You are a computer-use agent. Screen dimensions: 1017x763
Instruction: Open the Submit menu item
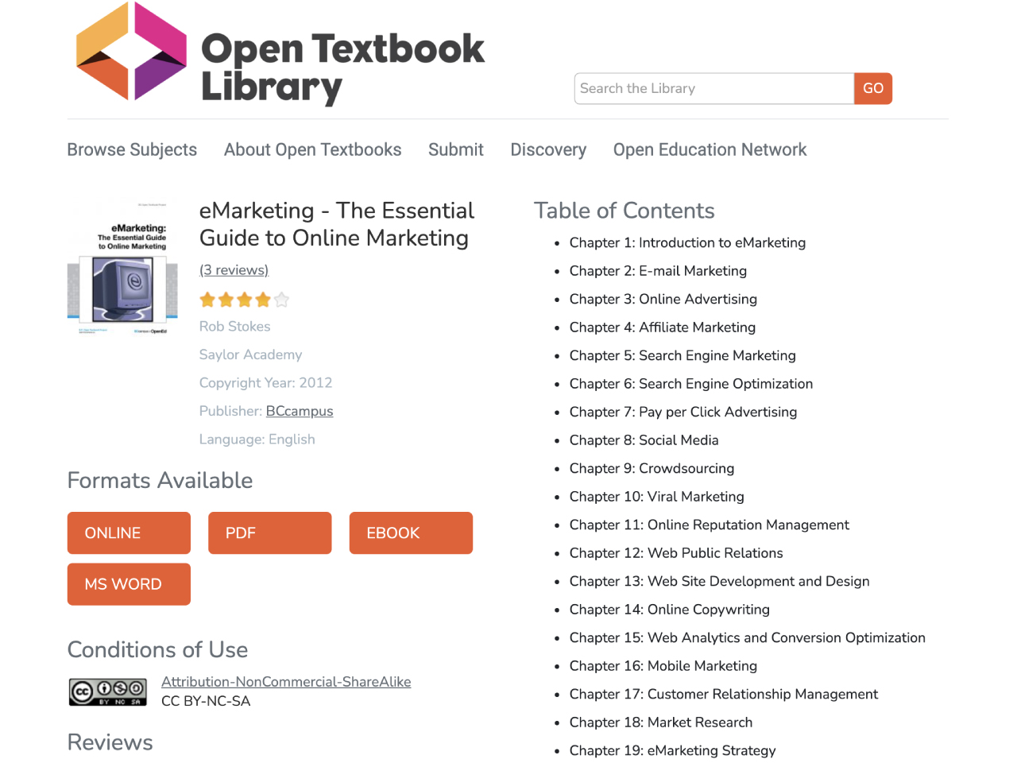click(x=456, y=149)
